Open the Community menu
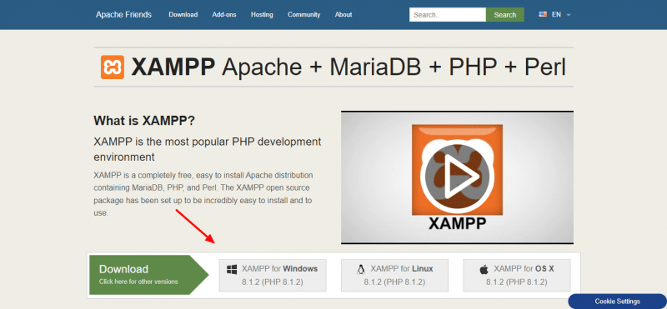The width and height of the screenshot is (667, 309). pyautogui.click(x=303, y=14)
